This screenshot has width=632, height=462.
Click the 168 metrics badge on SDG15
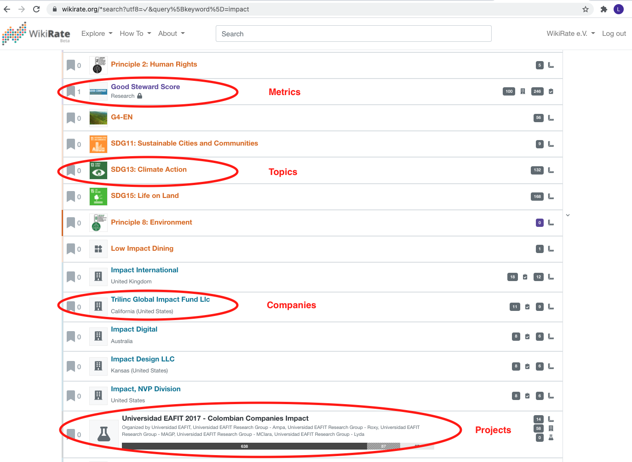click(537, 197)
